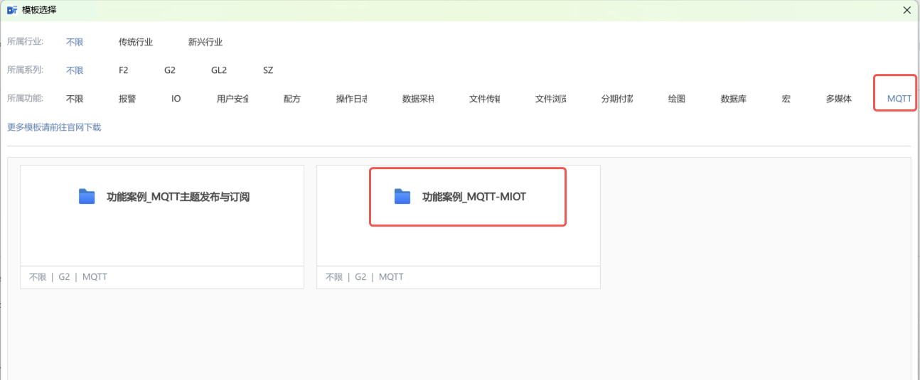Pick the GL2 series filter
Viewport: 920px width, 380px height.
[x=219, y=70]
